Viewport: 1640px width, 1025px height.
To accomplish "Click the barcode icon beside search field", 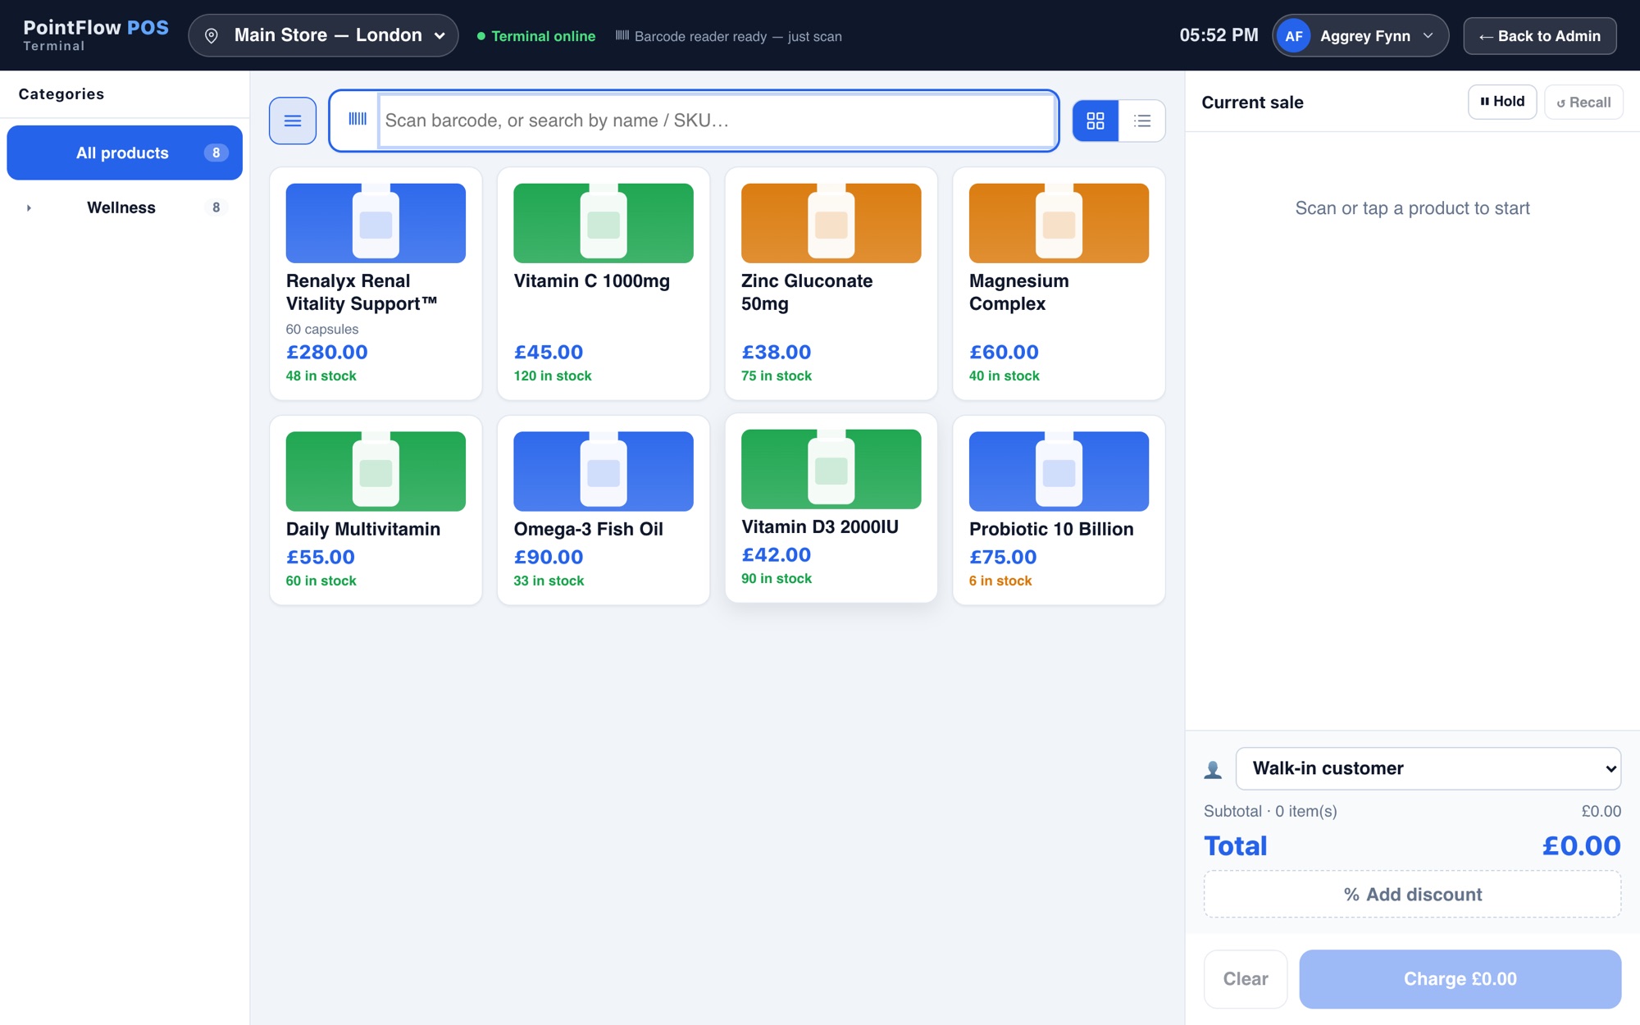I will point(357,120).
